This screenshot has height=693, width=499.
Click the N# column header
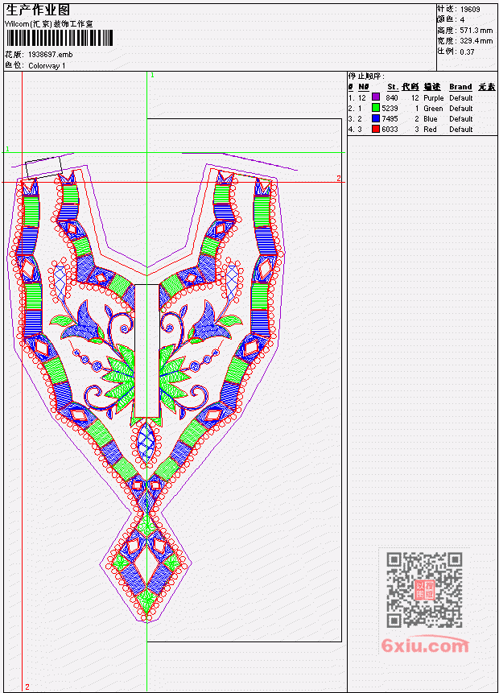point(363,87)
